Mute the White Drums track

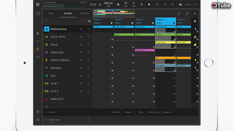point(81,29)
